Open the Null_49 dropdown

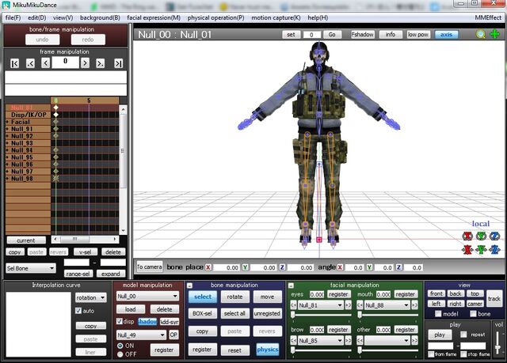click(141, 335)
